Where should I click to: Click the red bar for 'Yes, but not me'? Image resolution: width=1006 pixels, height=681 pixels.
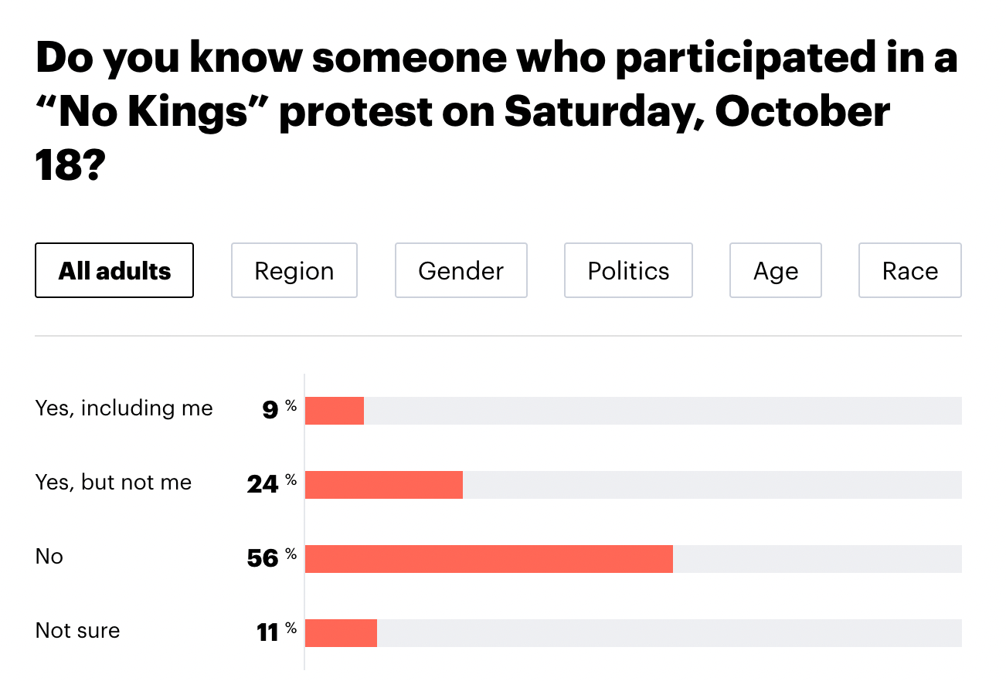[x=384, y=485]
